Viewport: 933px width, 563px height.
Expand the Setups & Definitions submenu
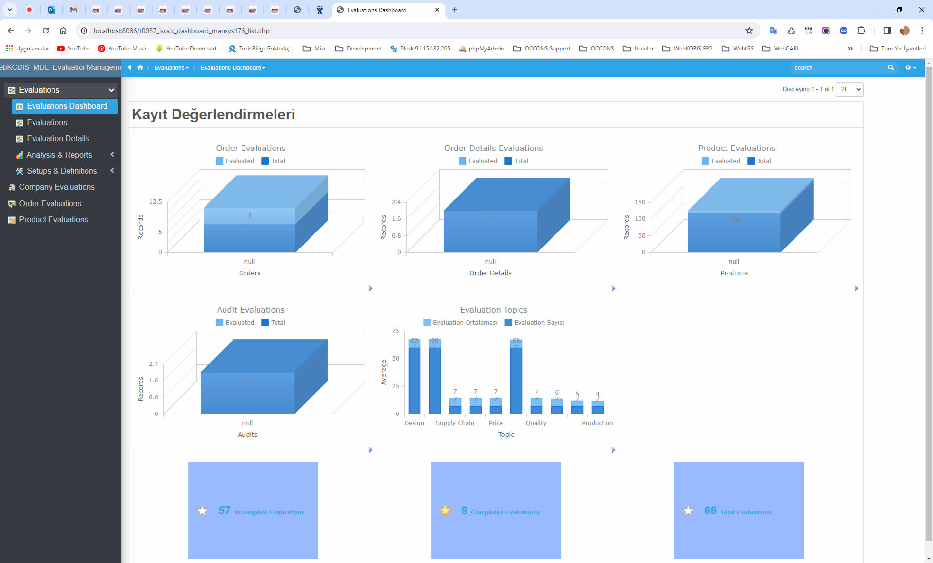(112, 171)
